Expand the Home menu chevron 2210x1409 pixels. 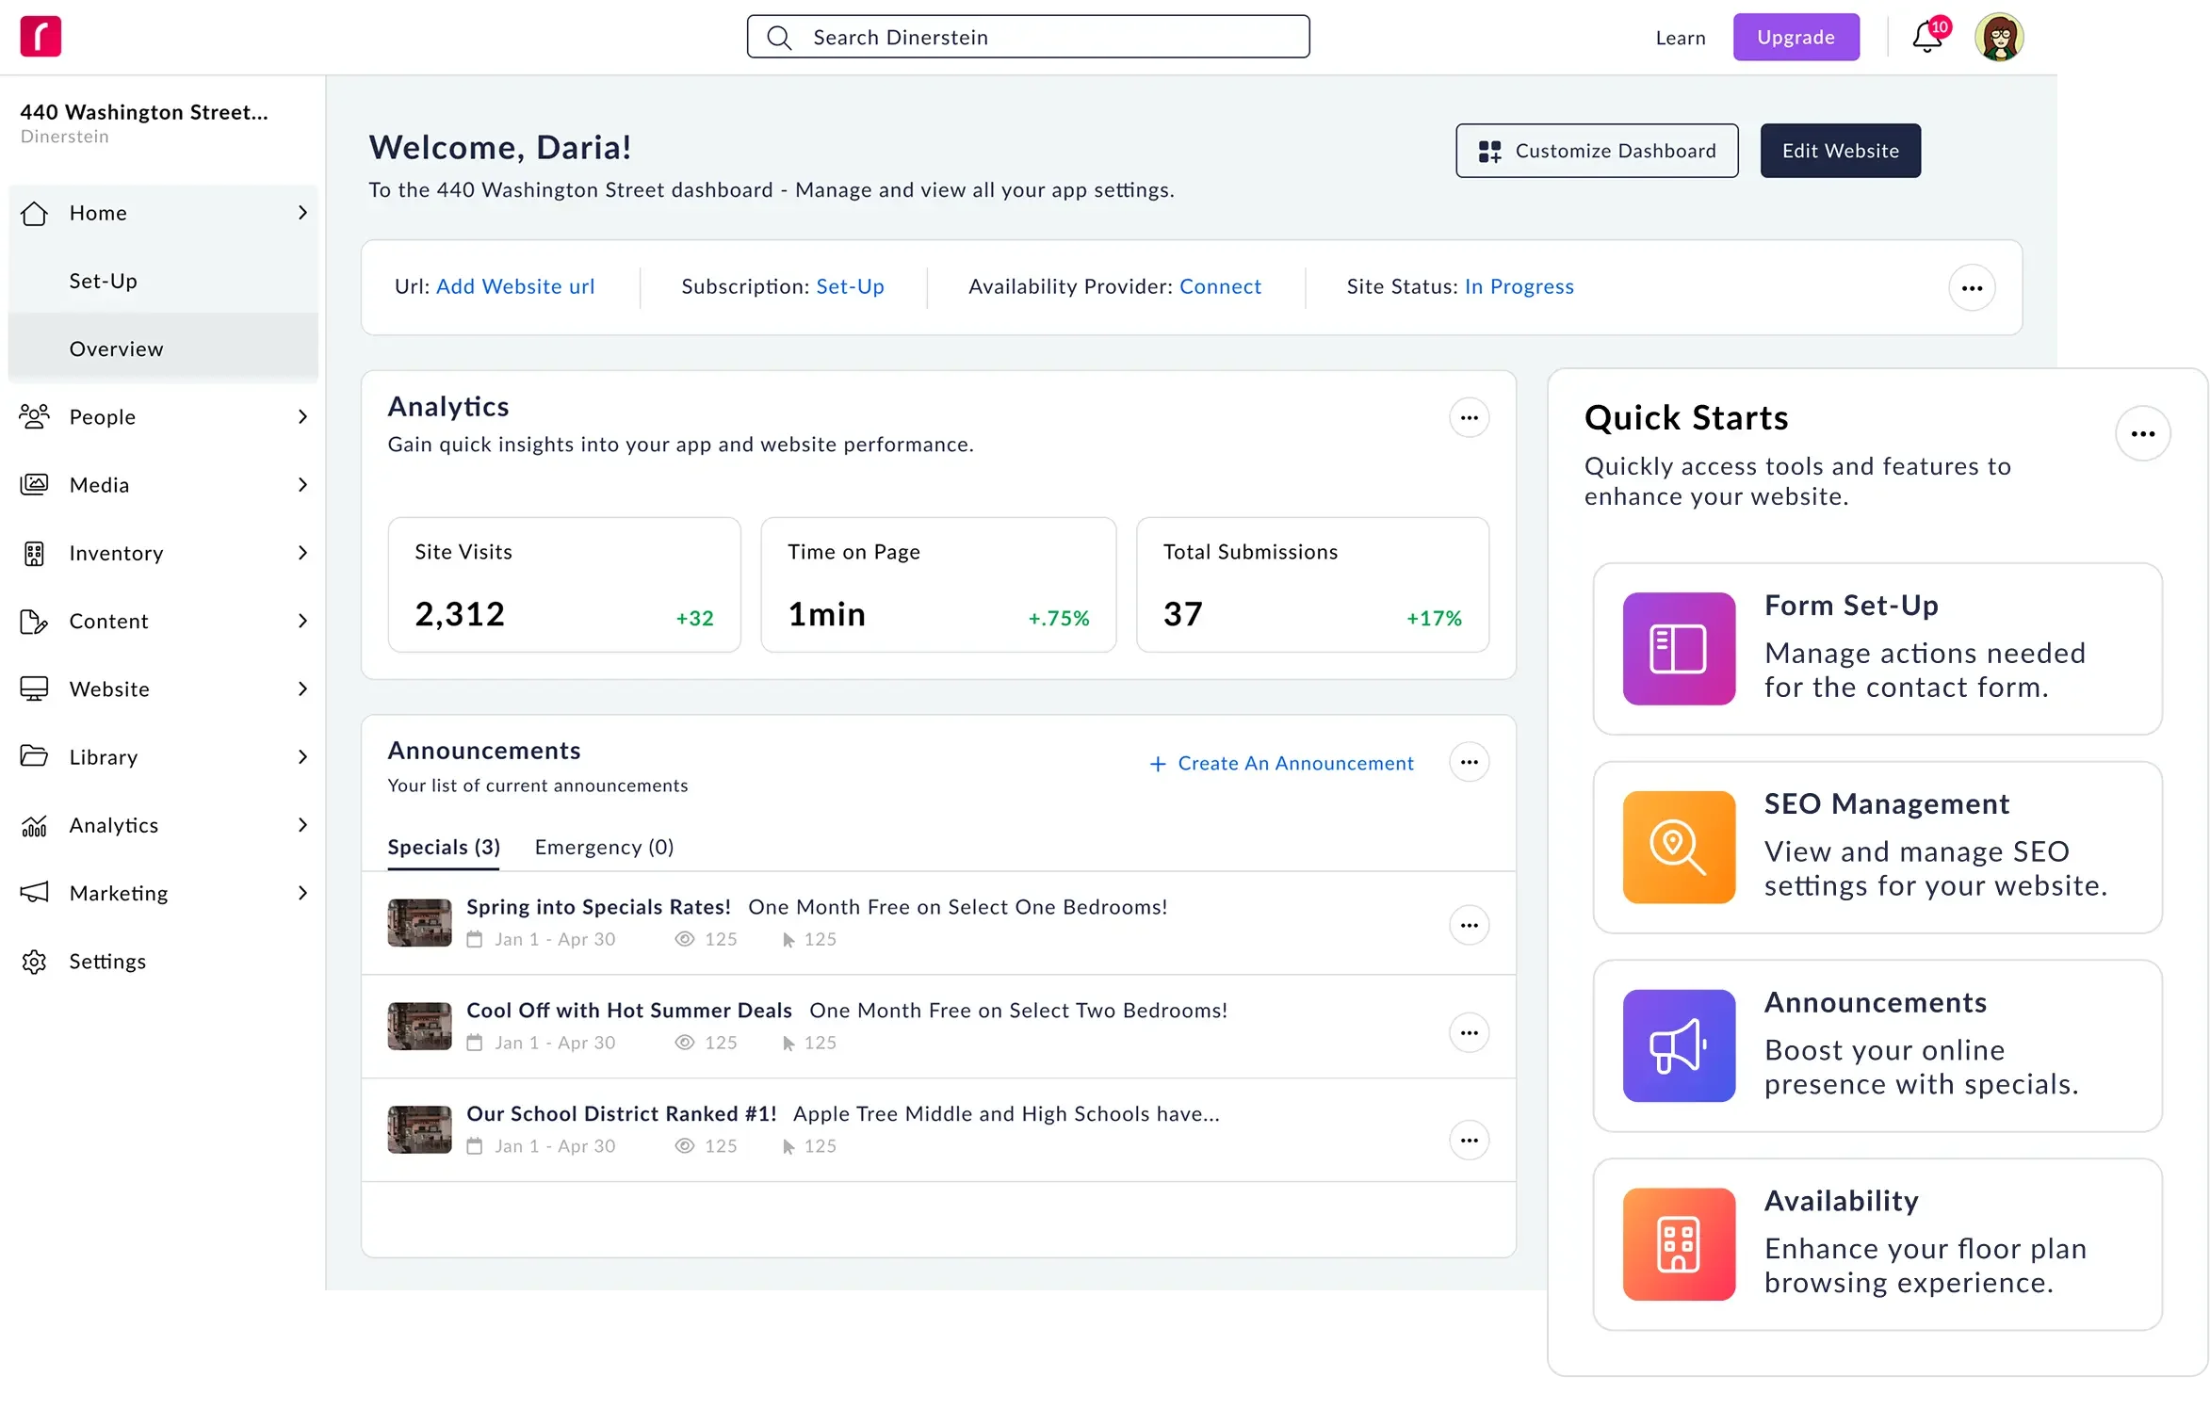[302, 214]
